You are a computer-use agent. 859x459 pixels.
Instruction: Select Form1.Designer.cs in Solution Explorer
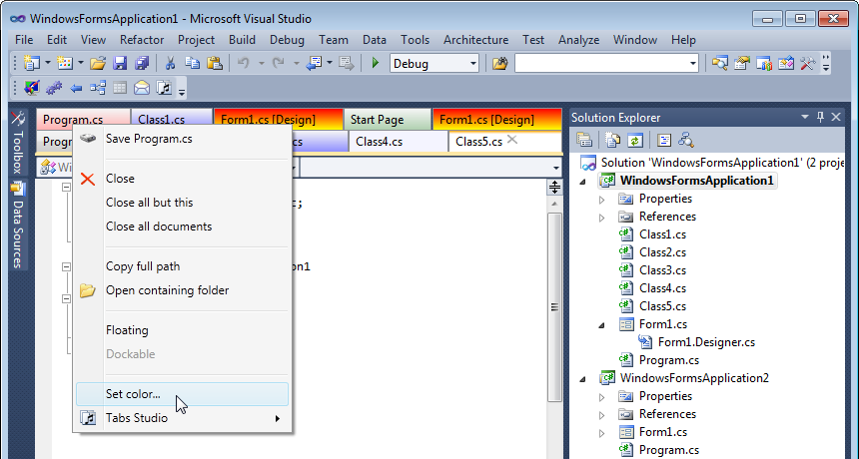click(x=706, y=342)
